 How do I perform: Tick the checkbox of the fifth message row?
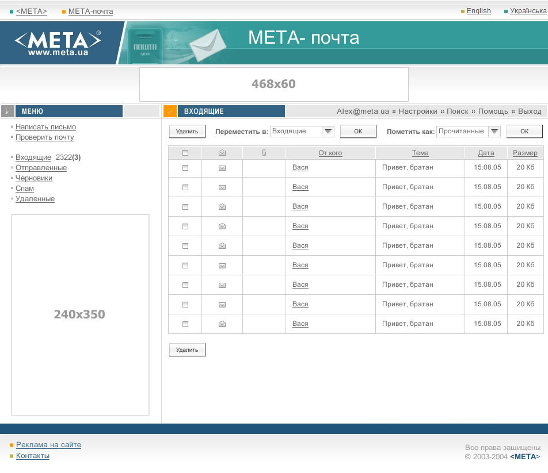point(185,246)
